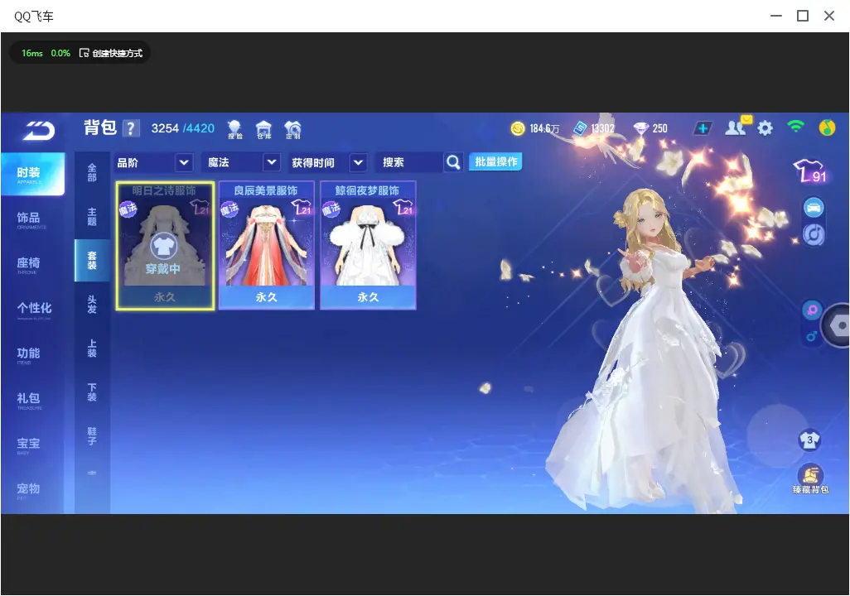
Task: Select the blue male gender icon
Action: [x=812, y=336]
